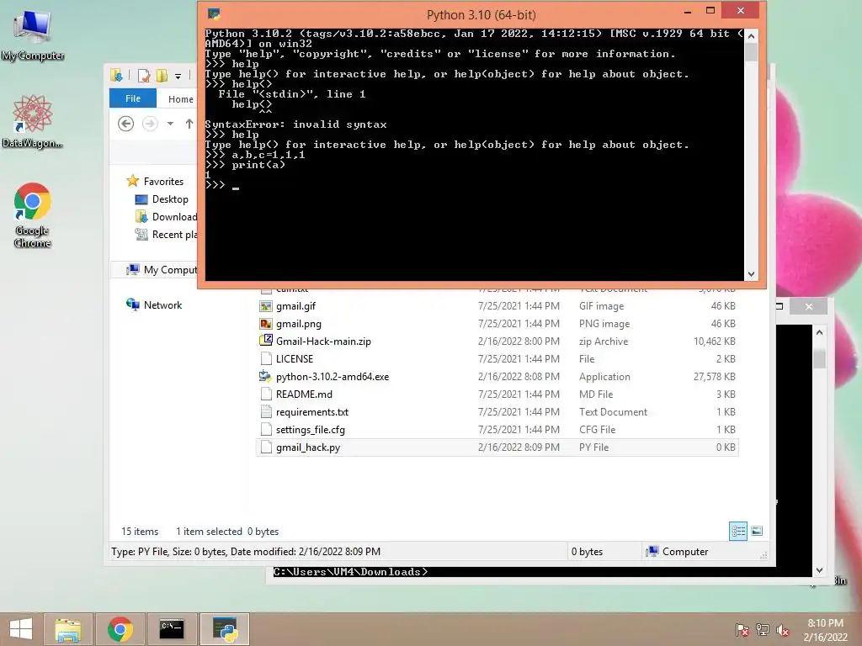Open the DataWagon desktop shortcut
This screenshot has height=646, width=862.
point(33,121)
